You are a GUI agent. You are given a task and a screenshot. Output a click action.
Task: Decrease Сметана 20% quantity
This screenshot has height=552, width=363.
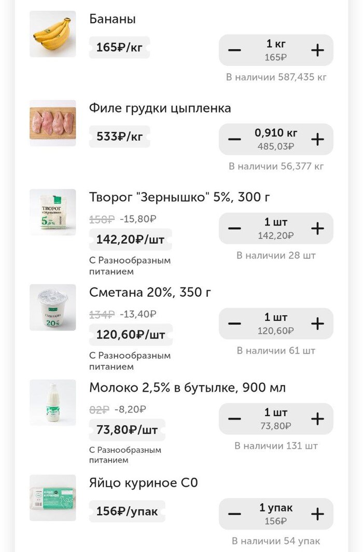(234, 324)
